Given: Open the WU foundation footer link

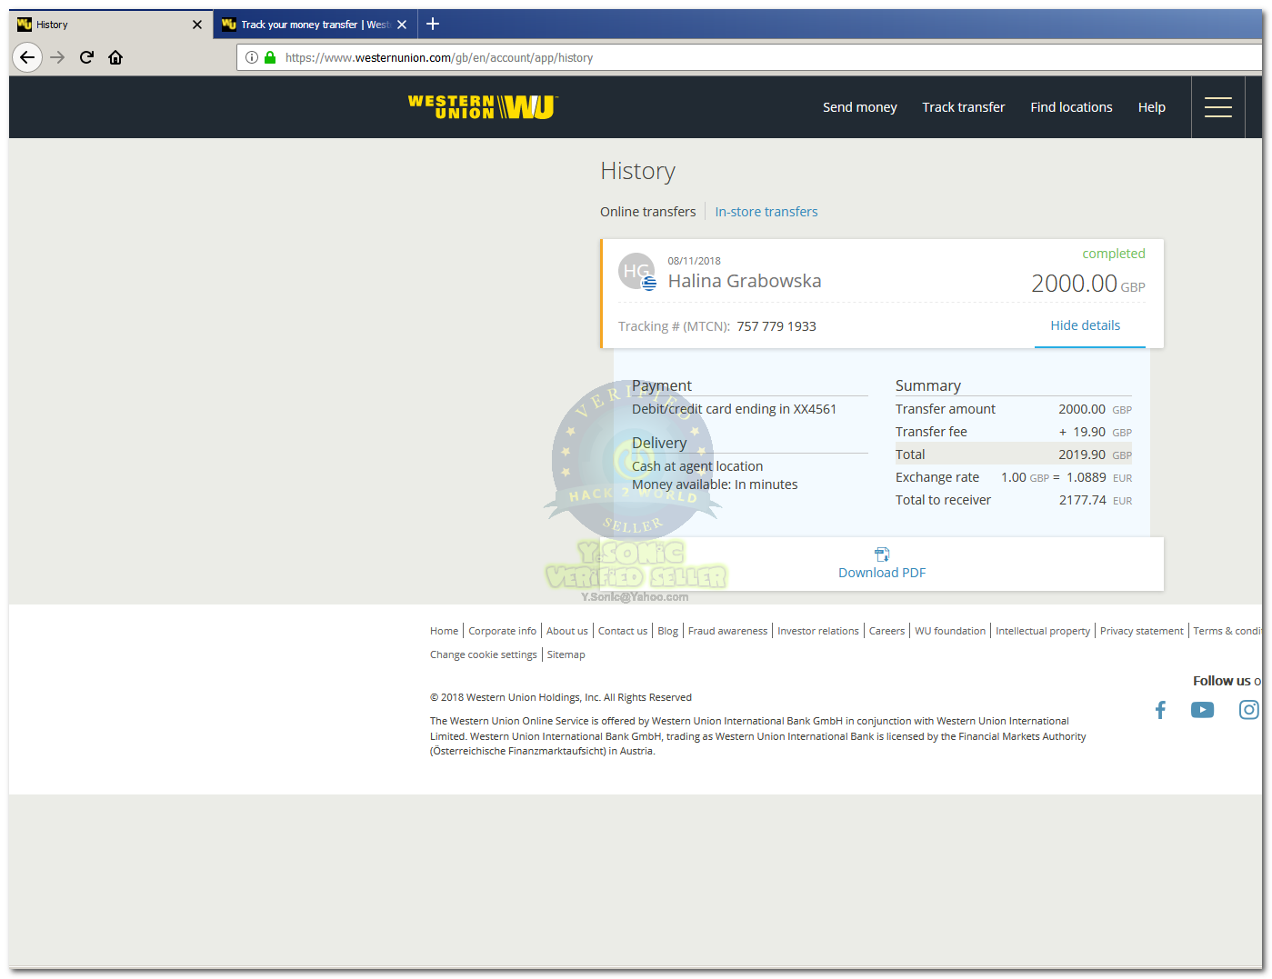Looking at the screenshot, I should tap(950, 631).
